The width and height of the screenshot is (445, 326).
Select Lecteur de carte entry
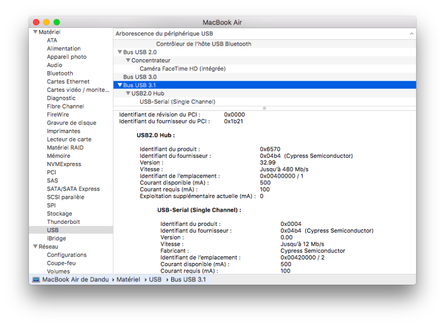pyautogui.click(x=69, y=139)
